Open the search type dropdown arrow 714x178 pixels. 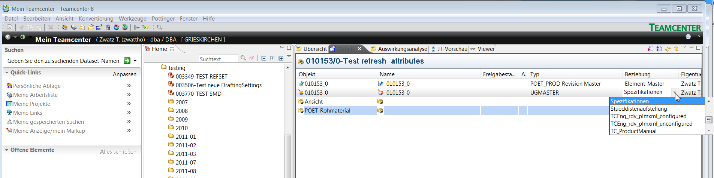click(x=135, y=61)
